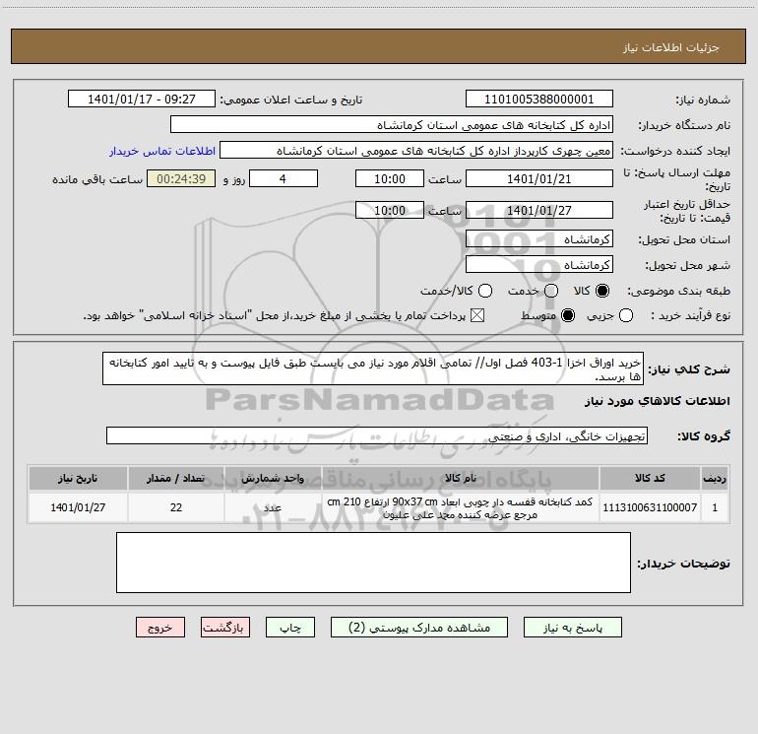Click the پاسخ به نیاز button
Image resolution: width=758 pixels, height=734 pixels.
point(572,628)
